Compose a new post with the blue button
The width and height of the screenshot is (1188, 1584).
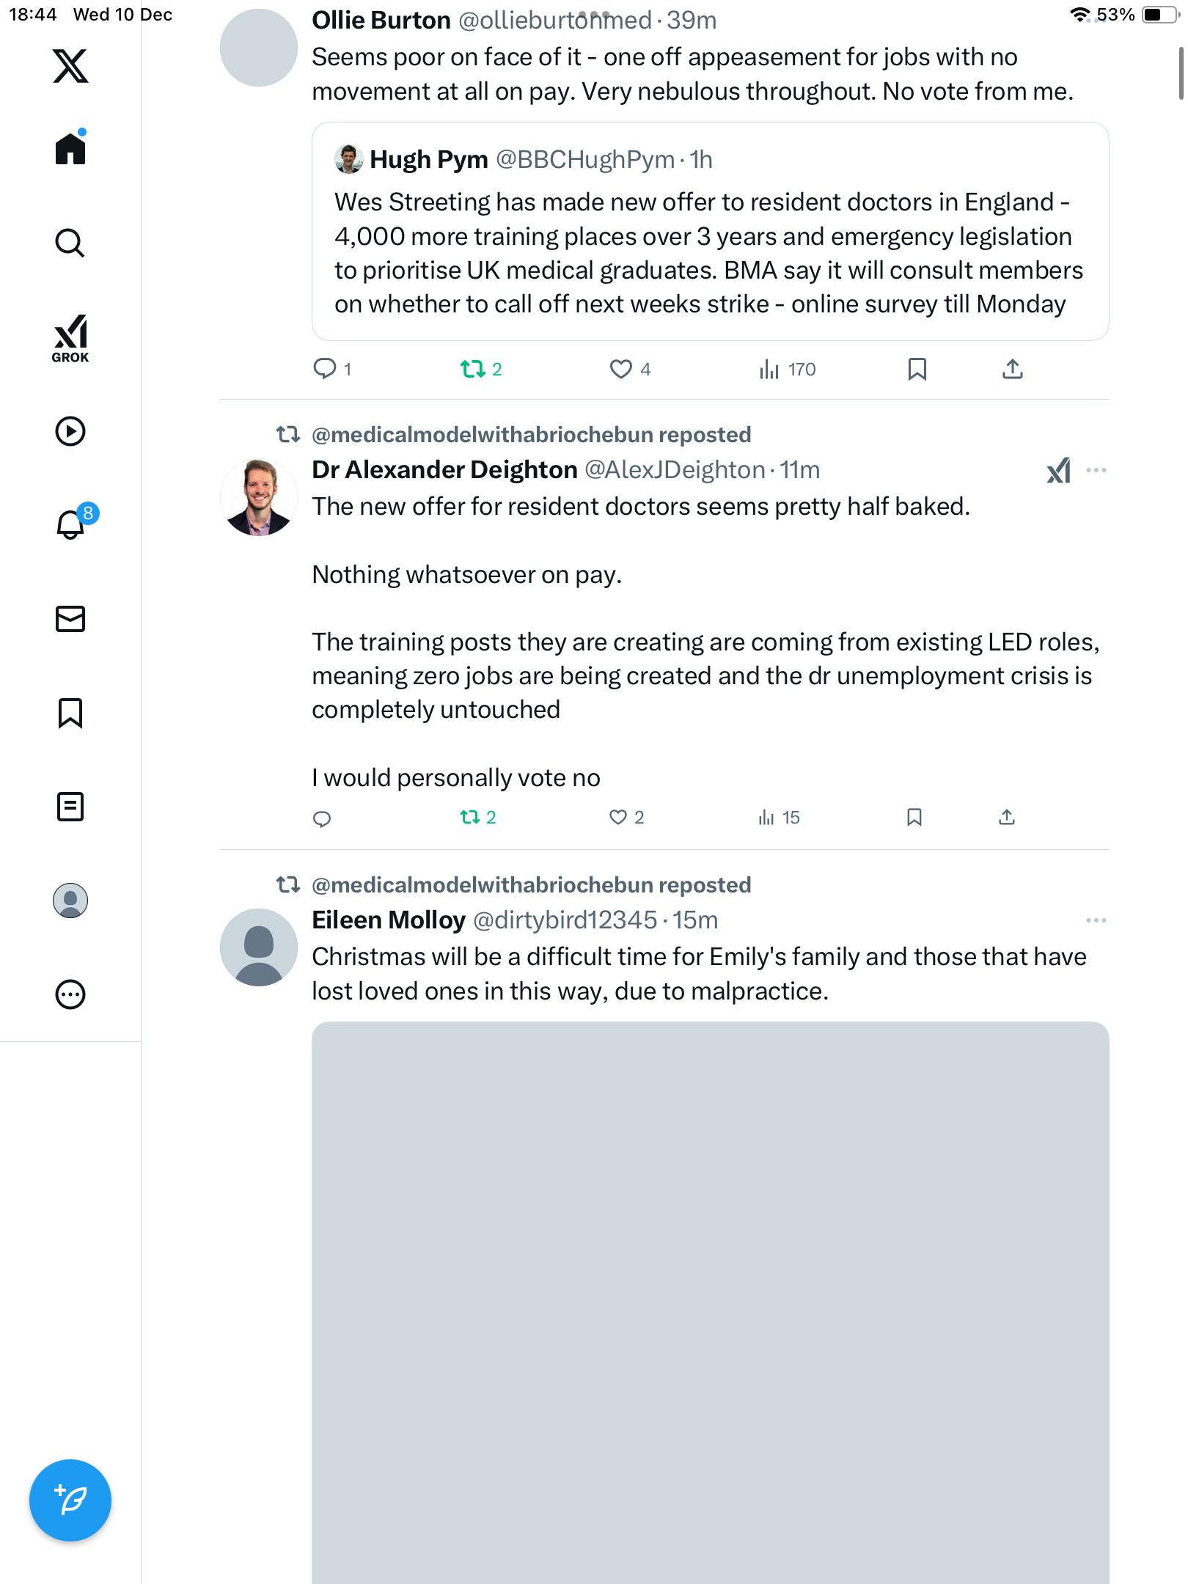pyautogui.click(x=70, y=1500)
